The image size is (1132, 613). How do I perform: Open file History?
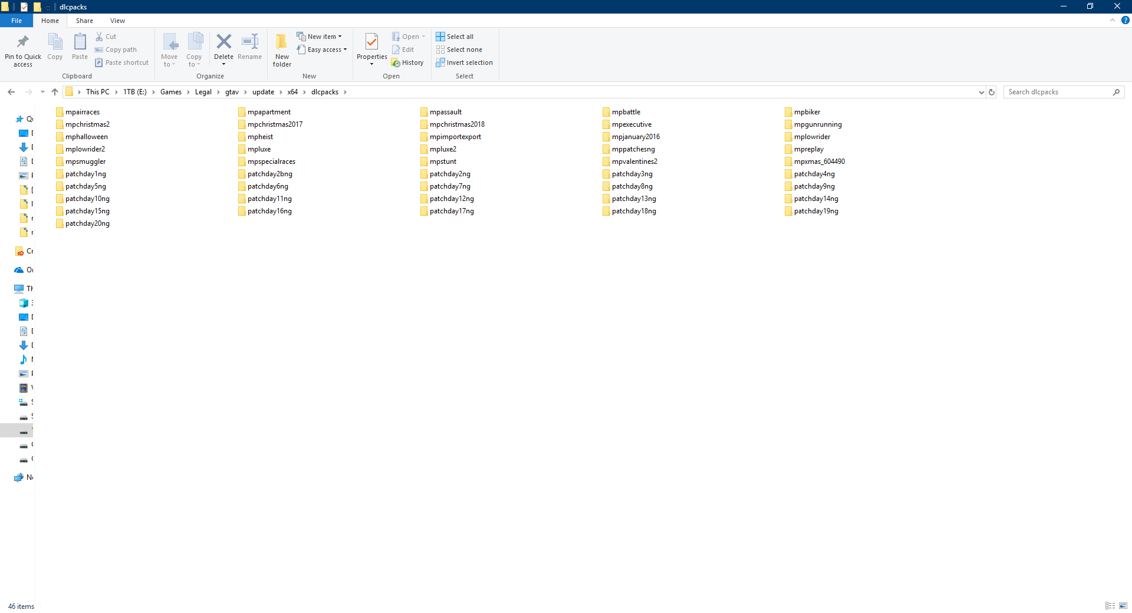click(407, 62)
